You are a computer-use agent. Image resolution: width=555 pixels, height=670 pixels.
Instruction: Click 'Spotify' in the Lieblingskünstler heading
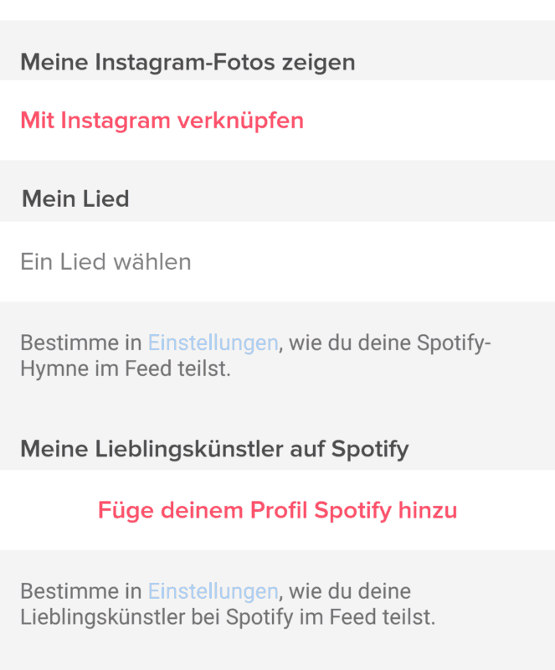click(x=370, y=449)
